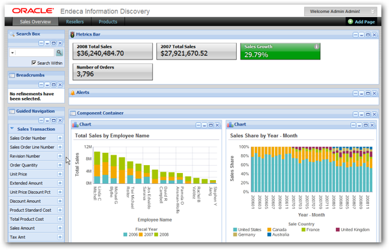Open the Welcome Admin Admin! user menu
389x250 pixels.
click(340, 12)
